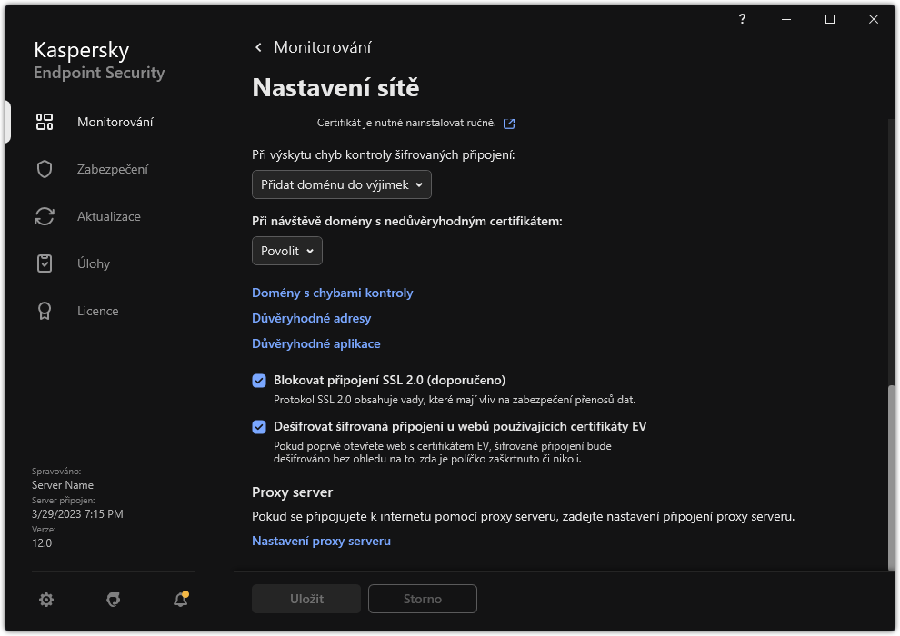This screenshot has height=636, width=900.
Task: Select Monitorování in the sidebar
Action: coord(115,121)
